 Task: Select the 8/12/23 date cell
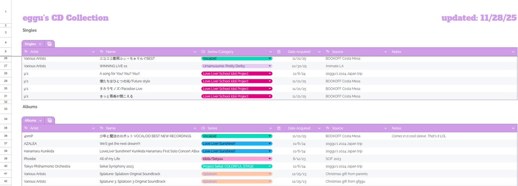coord(299,159)
